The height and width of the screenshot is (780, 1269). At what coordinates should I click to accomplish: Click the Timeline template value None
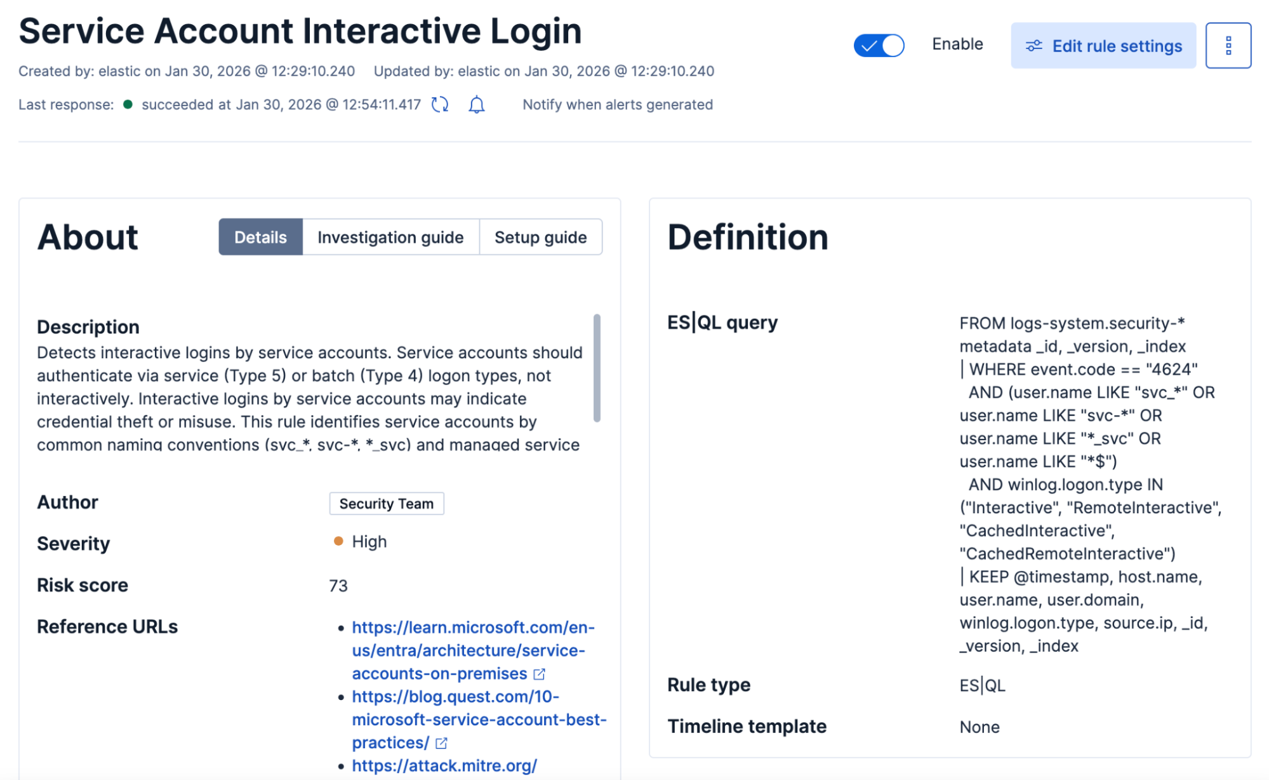coord(979,727)
